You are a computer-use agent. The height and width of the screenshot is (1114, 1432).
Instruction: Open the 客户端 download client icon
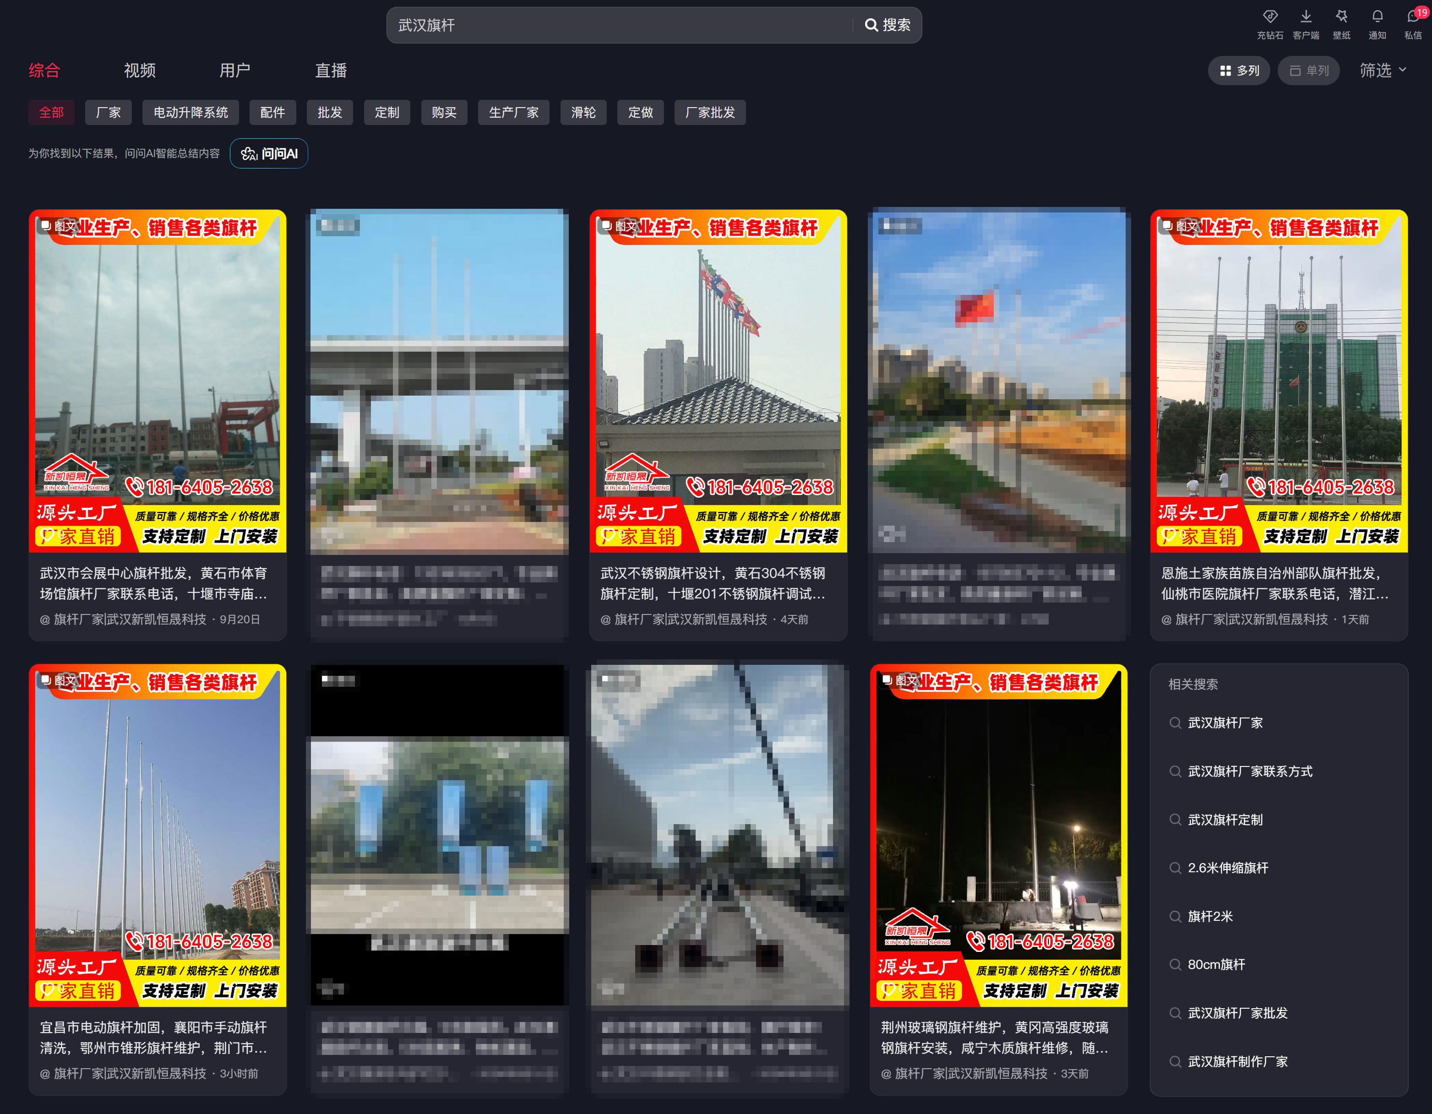click(1306, 17)
